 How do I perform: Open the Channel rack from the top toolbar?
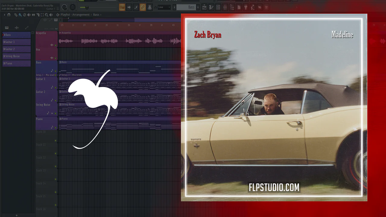coord(218,7)
